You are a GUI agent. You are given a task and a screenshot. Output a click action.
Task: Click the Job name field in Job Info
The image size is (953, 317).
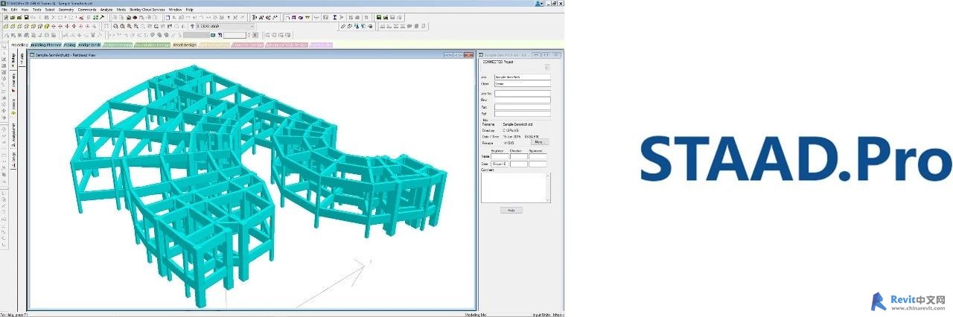522,77
